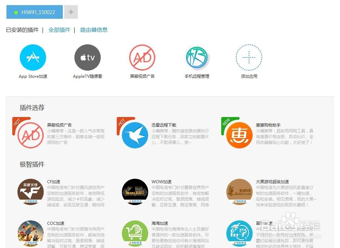Open the 路由器信息 link
This screenshot has height=248, width=340.
(94, 30)
